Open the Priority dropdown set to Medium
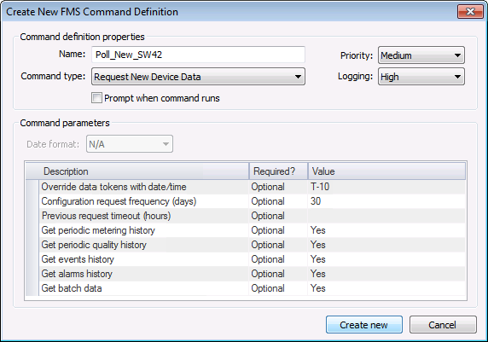This screenshot has width=488, height=342. tap(421, 55)
